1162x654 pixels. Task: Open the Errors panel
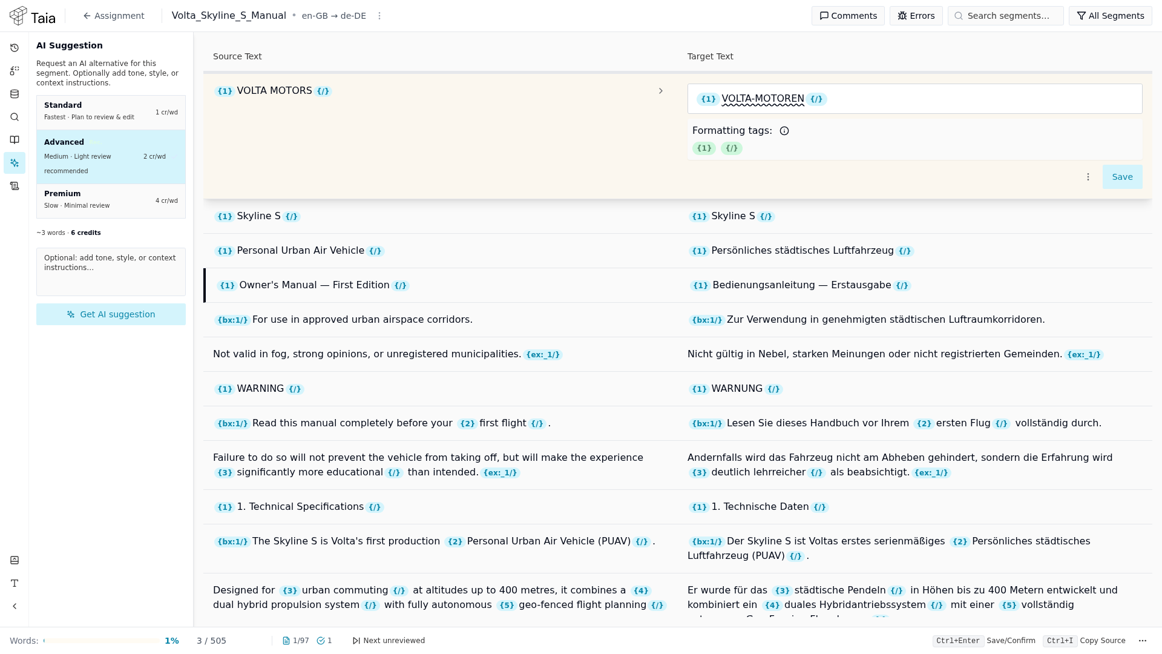[916, 16]
